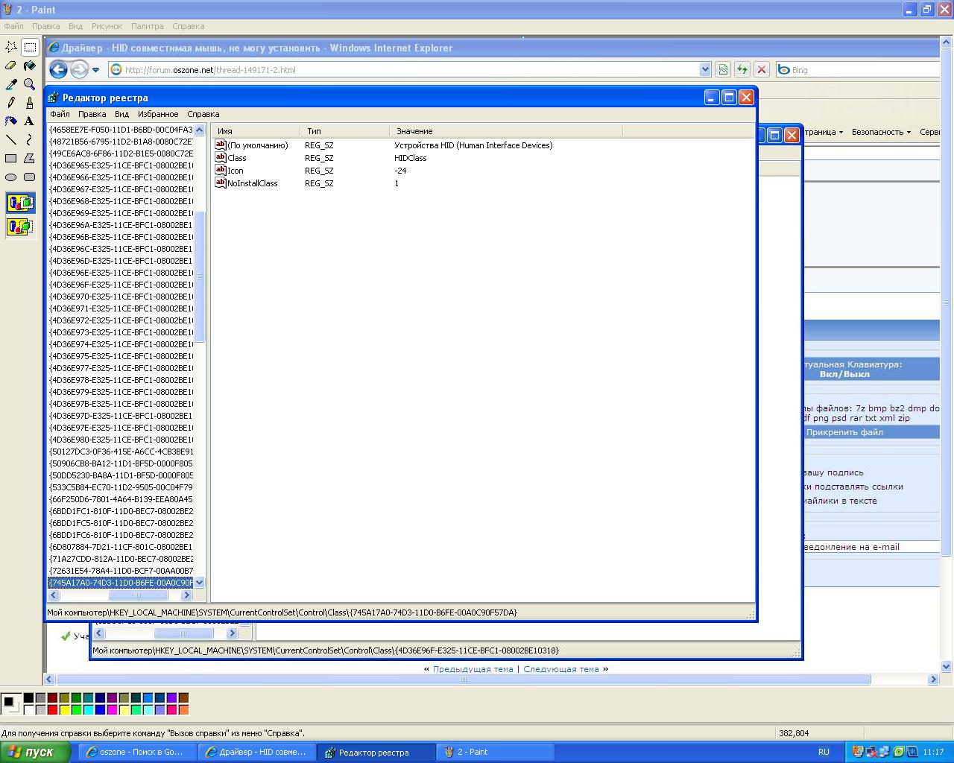Select the {745A17A0-74D3-11D0 key in the registry tree

(121, 583)
